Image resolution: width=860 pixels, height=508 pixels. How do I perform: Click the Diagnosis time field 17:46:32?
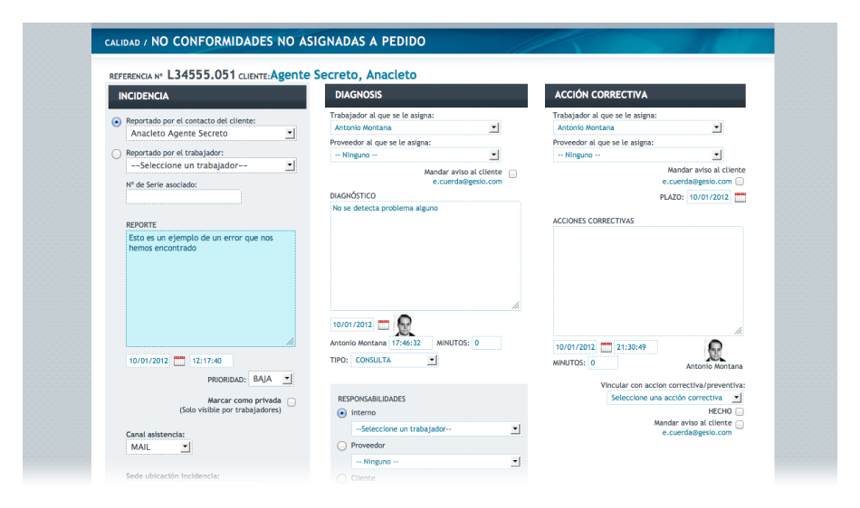(x=410, y=343)
